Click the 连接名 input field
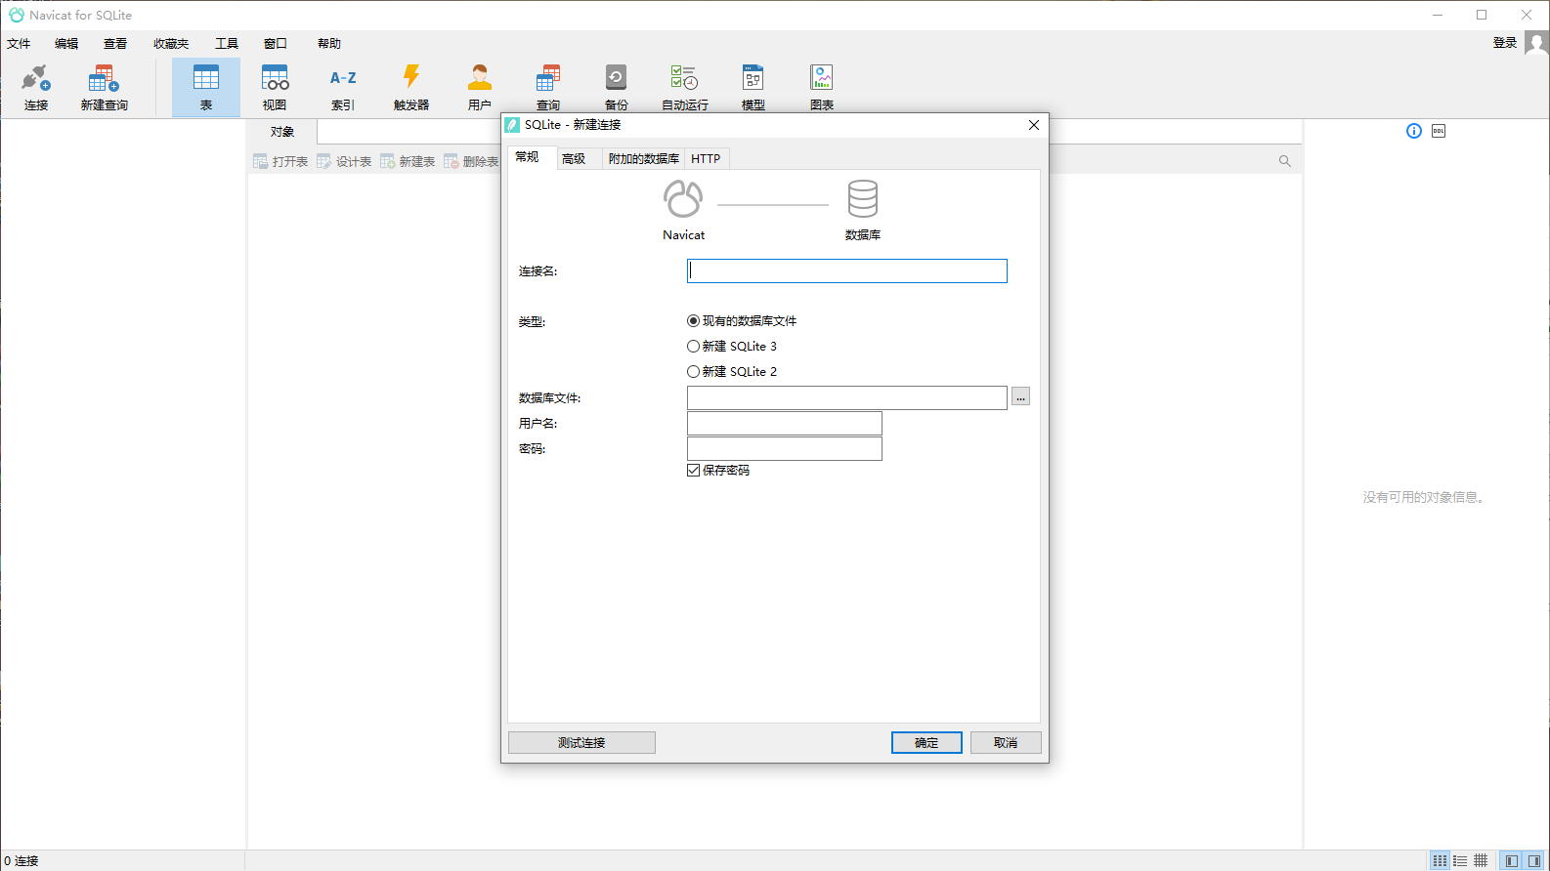Viewport: 1550px width, 871px height. pyautogui.click(x=847, y=271)
